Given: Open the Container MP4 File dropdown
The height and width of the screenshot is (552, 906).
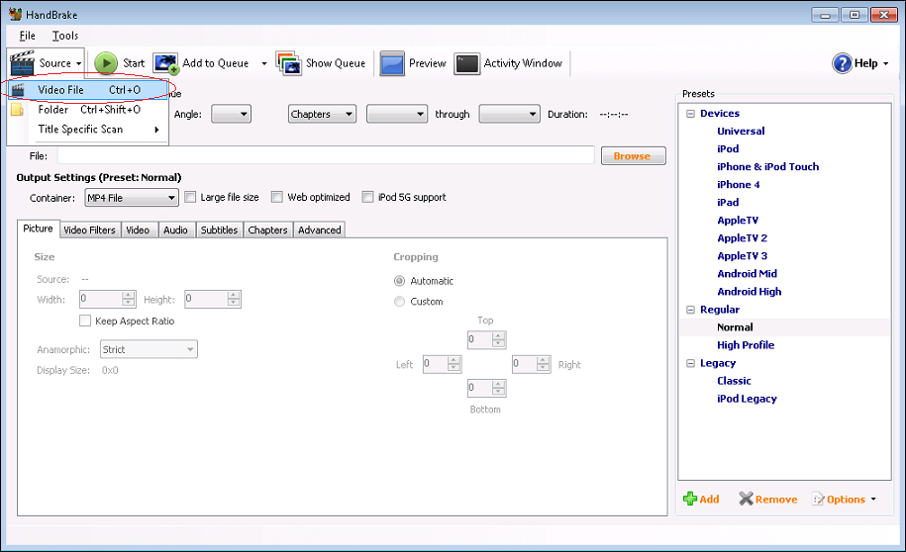Looking at the screenshot, I should click(x=132, y=198).
